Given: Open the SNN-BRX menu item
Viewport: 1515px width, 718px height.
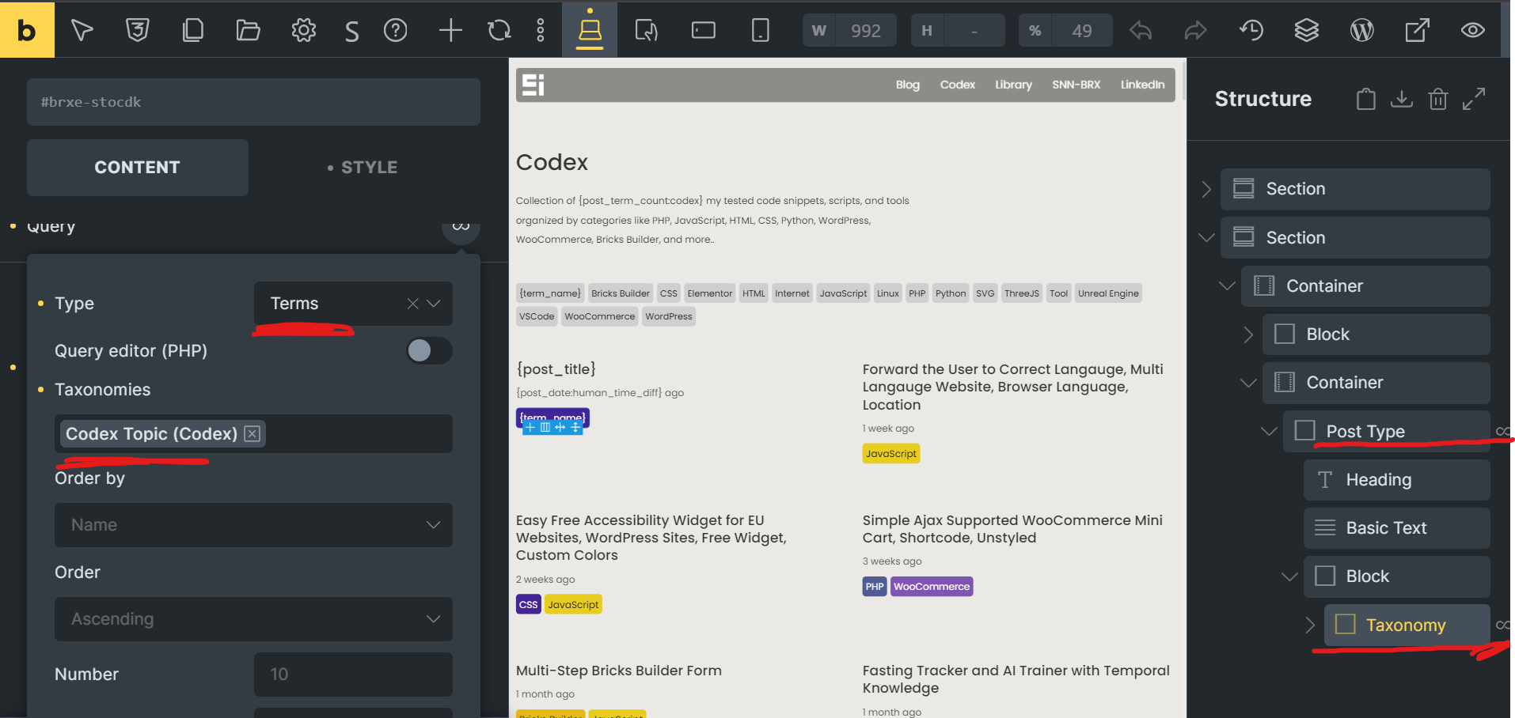Looking at the screenshot, I should pyautogui.click(x=1076, y=85).
